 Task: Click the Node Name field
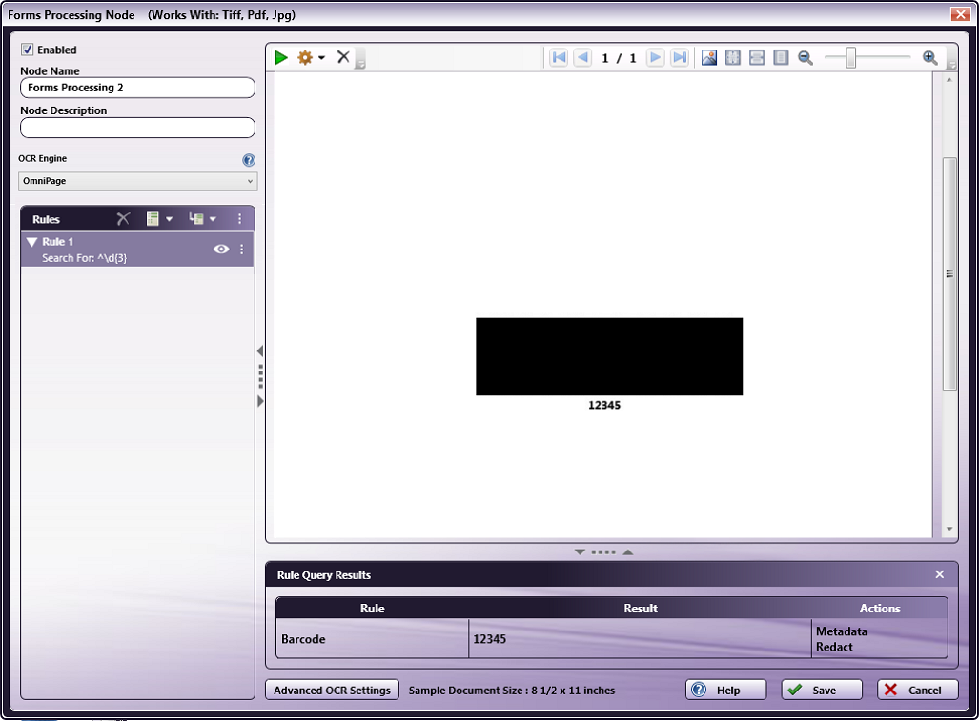click(137, 88)
